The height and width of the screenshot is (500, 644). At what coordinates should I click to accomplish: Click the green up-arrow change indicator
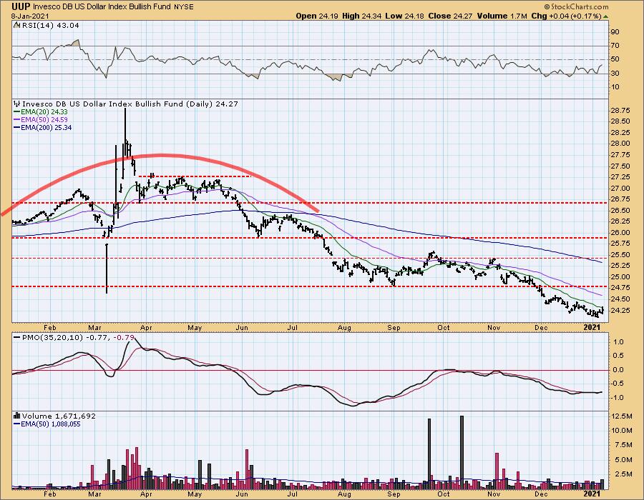pyautogui.click(x=606, y=16)
